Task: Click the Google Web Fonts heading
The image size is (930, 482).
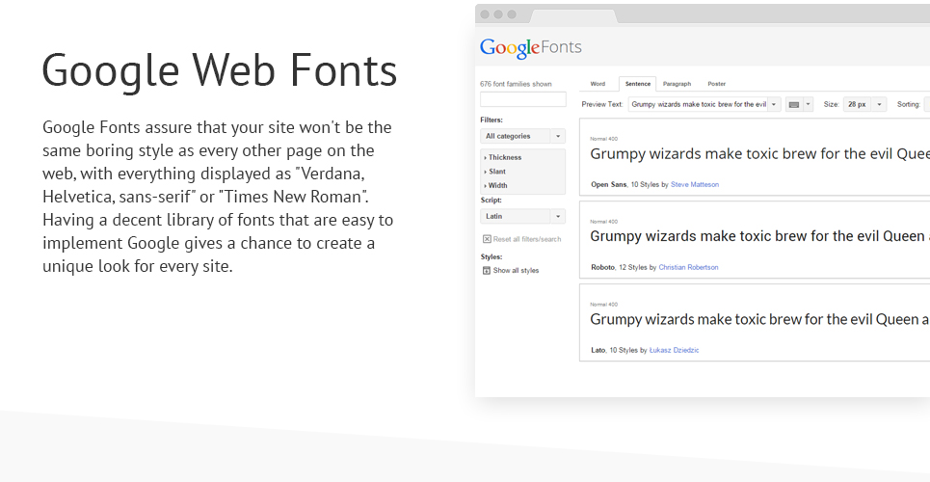Action: (x=220, y=70)
